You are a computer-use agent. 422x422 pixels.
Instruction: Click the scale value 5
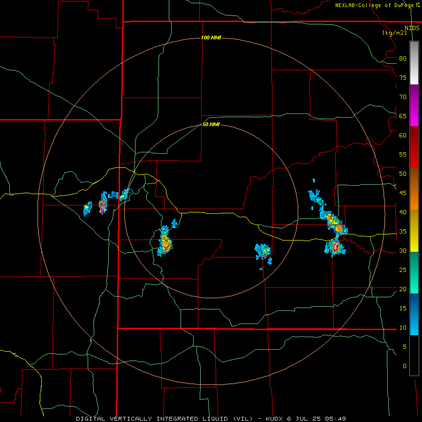[405, 347]
